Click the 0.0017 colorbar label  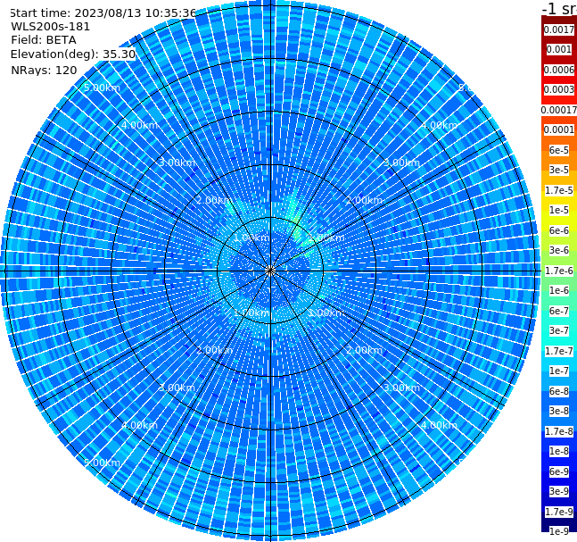(559, 29)
